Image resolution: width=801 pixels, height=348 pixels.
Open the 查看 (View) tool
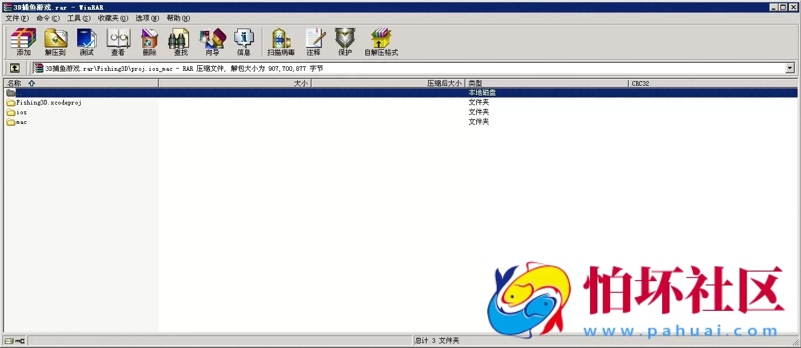(x=118, y=42)
